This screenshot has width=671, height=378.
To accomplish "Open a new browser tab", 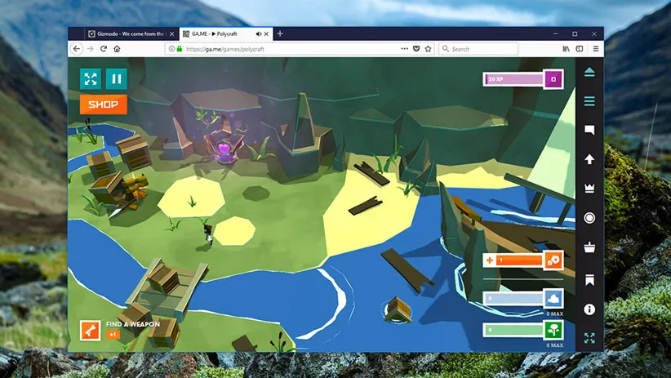I will point(280,34).
